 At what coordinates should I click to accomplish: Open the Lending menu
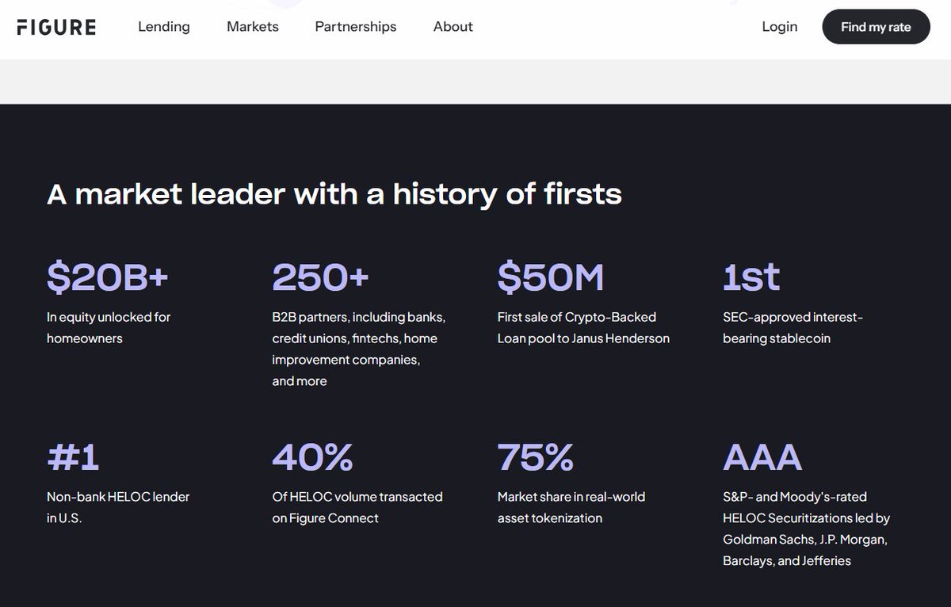coord(164,27)
